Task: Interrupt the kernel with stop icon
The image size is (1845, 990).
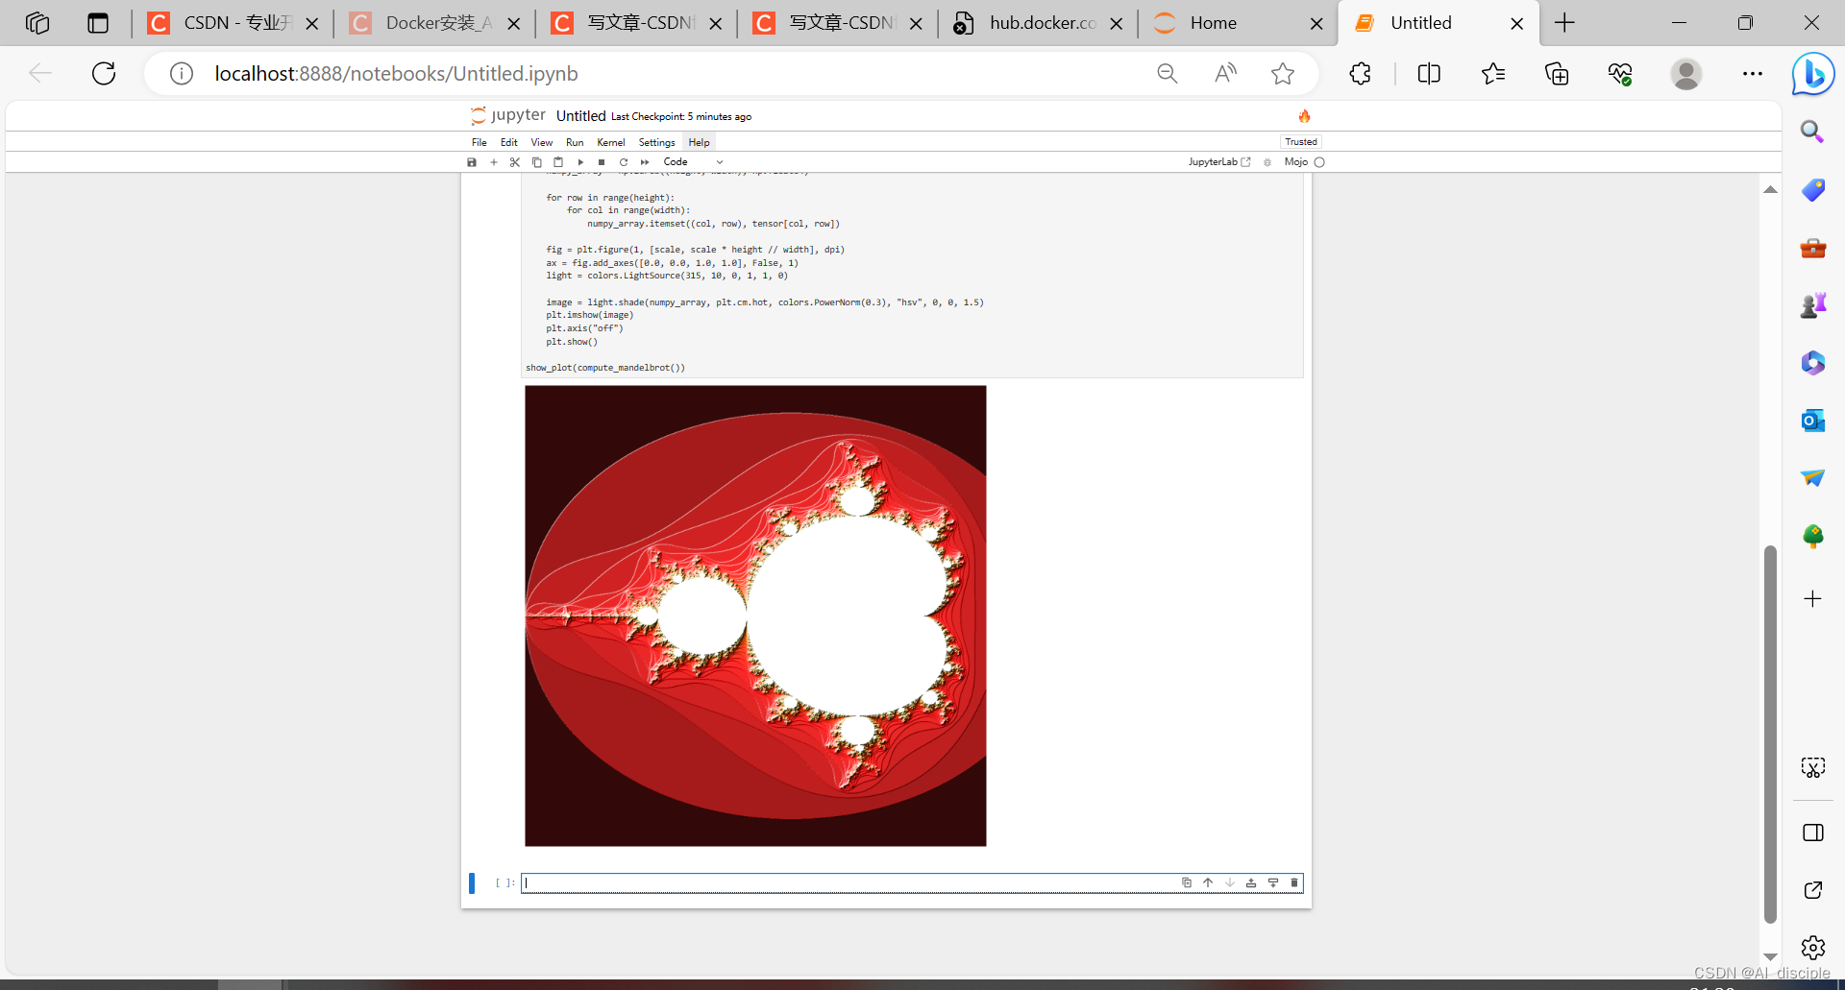Action: point(602,162)
